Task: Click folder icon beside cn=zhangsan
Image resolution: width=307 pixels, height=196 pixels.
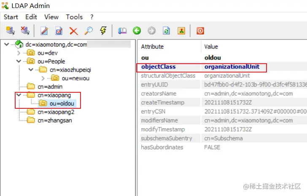Action: click(31, 120)
